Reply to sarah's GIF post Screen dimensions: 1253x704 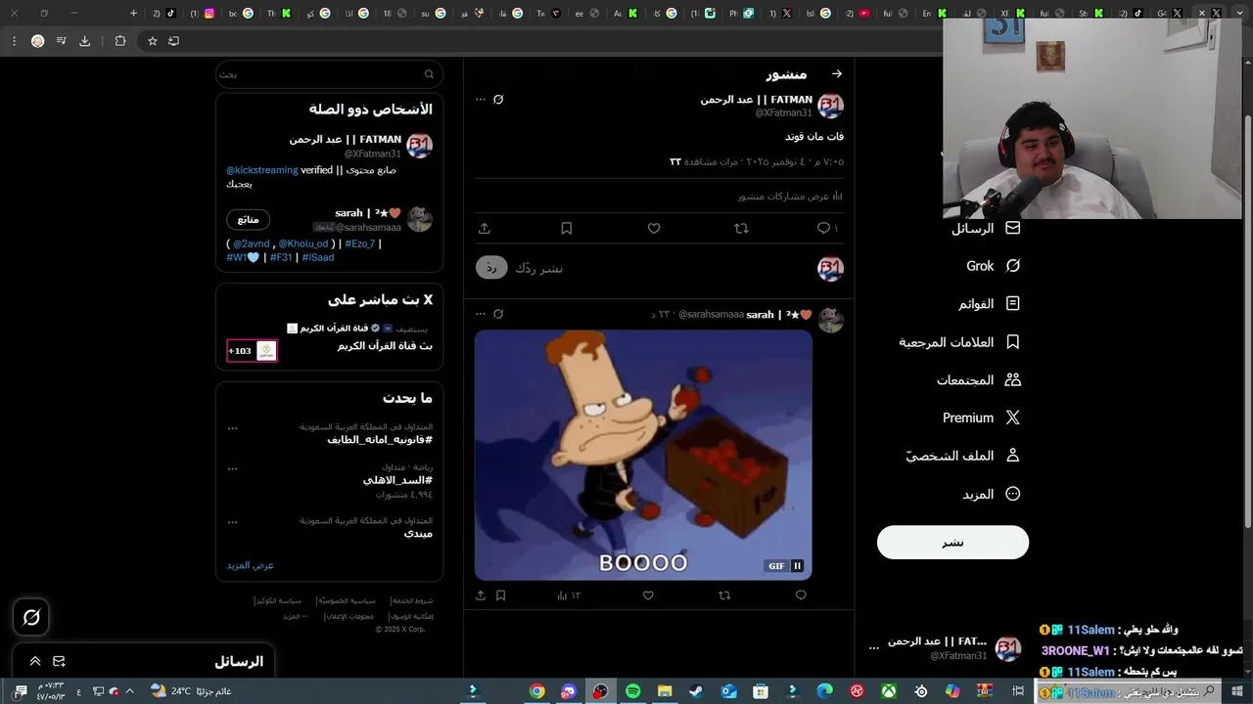pos(801,594)
